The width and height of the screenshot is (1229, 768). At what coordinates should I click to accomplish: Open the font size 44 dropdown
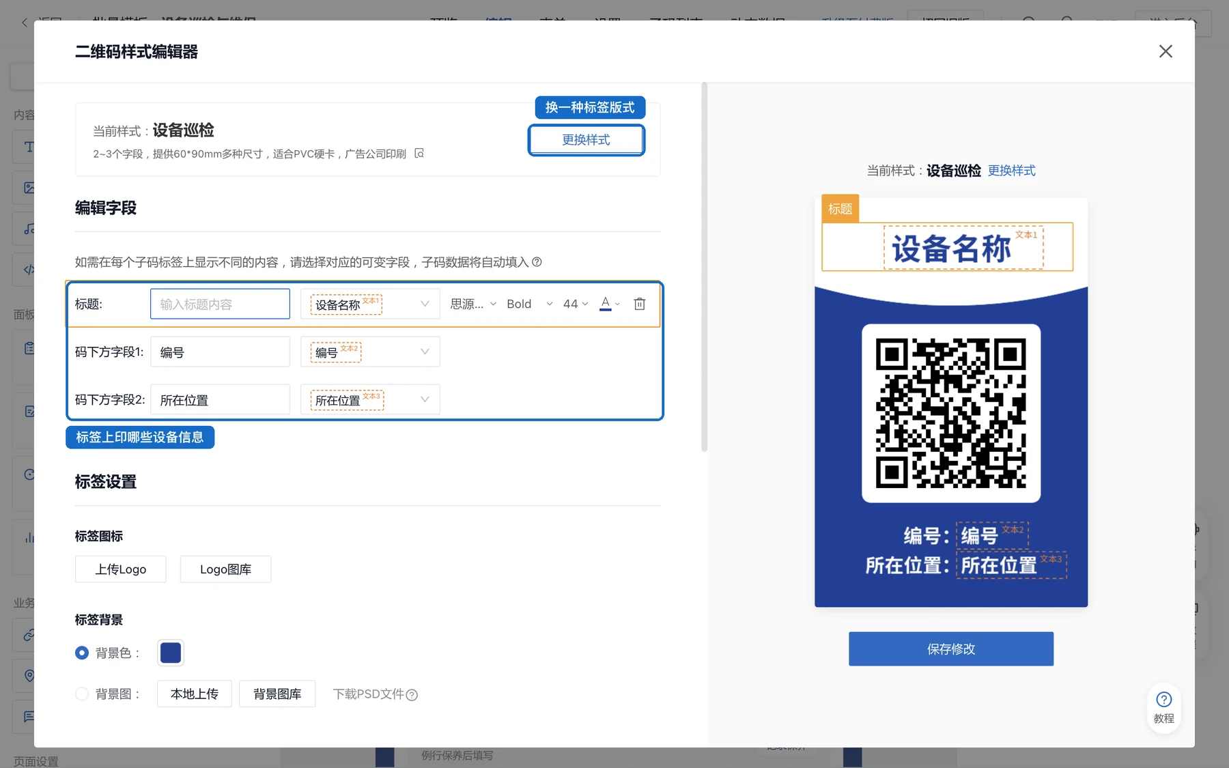(576, 304)
